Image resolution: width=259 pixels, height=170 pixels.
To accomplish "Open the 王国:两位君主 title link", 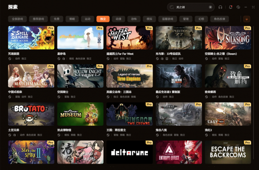I will point(116,130).
